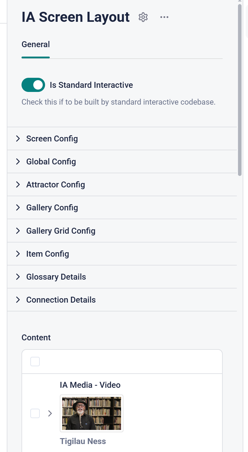Click the Glossary Details chevron arrow

(18, 277)
